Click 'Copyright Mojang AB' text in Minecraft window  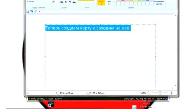click(x=136, y=99)
